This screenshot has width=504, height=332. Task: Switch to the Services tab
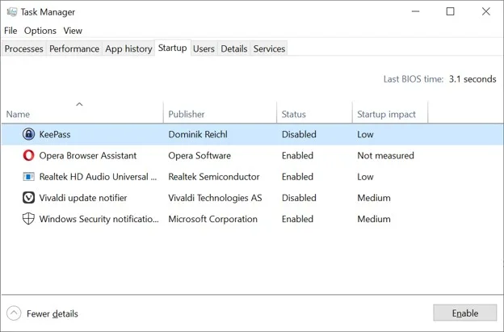point(269,48)
